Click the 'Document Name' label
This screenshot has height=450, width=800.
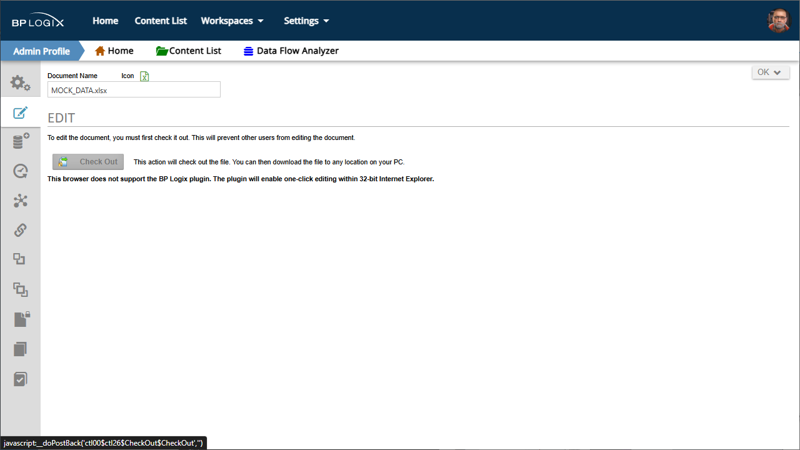click(x=72, y=76)
